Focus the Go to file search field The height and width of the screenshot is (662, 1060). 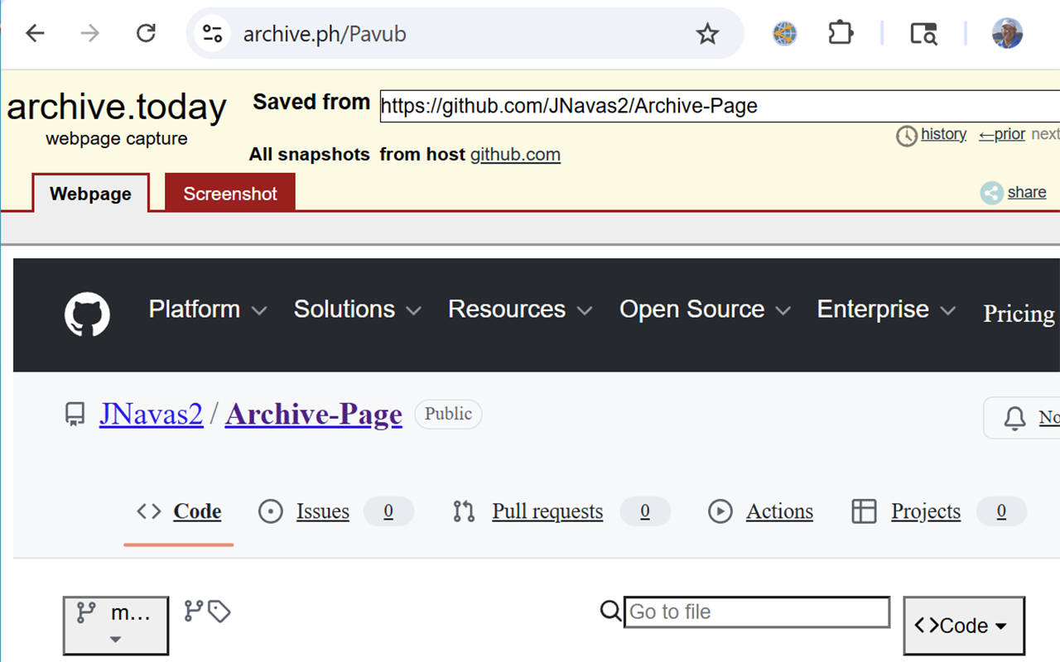(757, 612)
